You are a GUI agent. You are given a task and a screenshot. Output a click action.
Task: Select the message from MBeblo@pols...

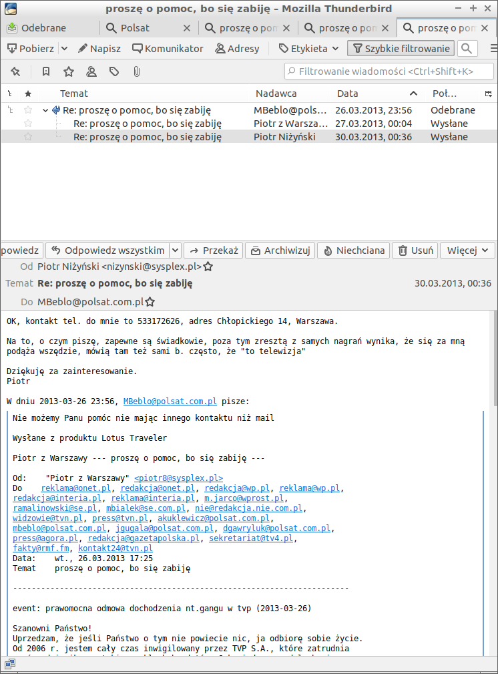click(x=249, y=110)
